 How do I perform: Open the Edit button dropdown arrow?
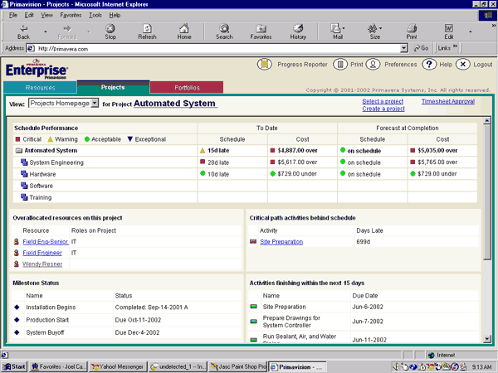[x=470, y=31]
